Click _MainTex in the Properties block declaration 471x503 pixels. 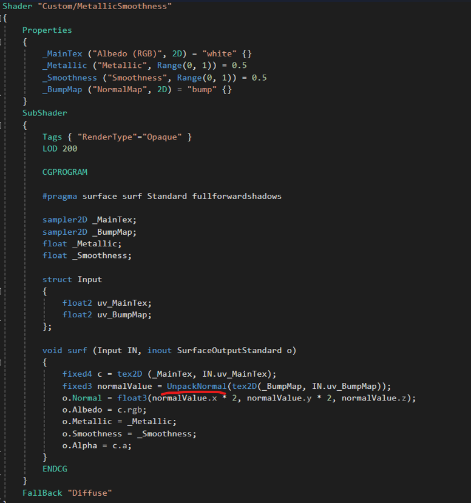[x=63, y=53]
